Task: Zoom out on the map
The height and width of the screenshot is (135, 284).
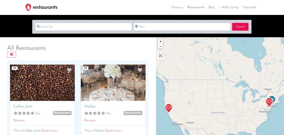Action: [x=160, y=46]
